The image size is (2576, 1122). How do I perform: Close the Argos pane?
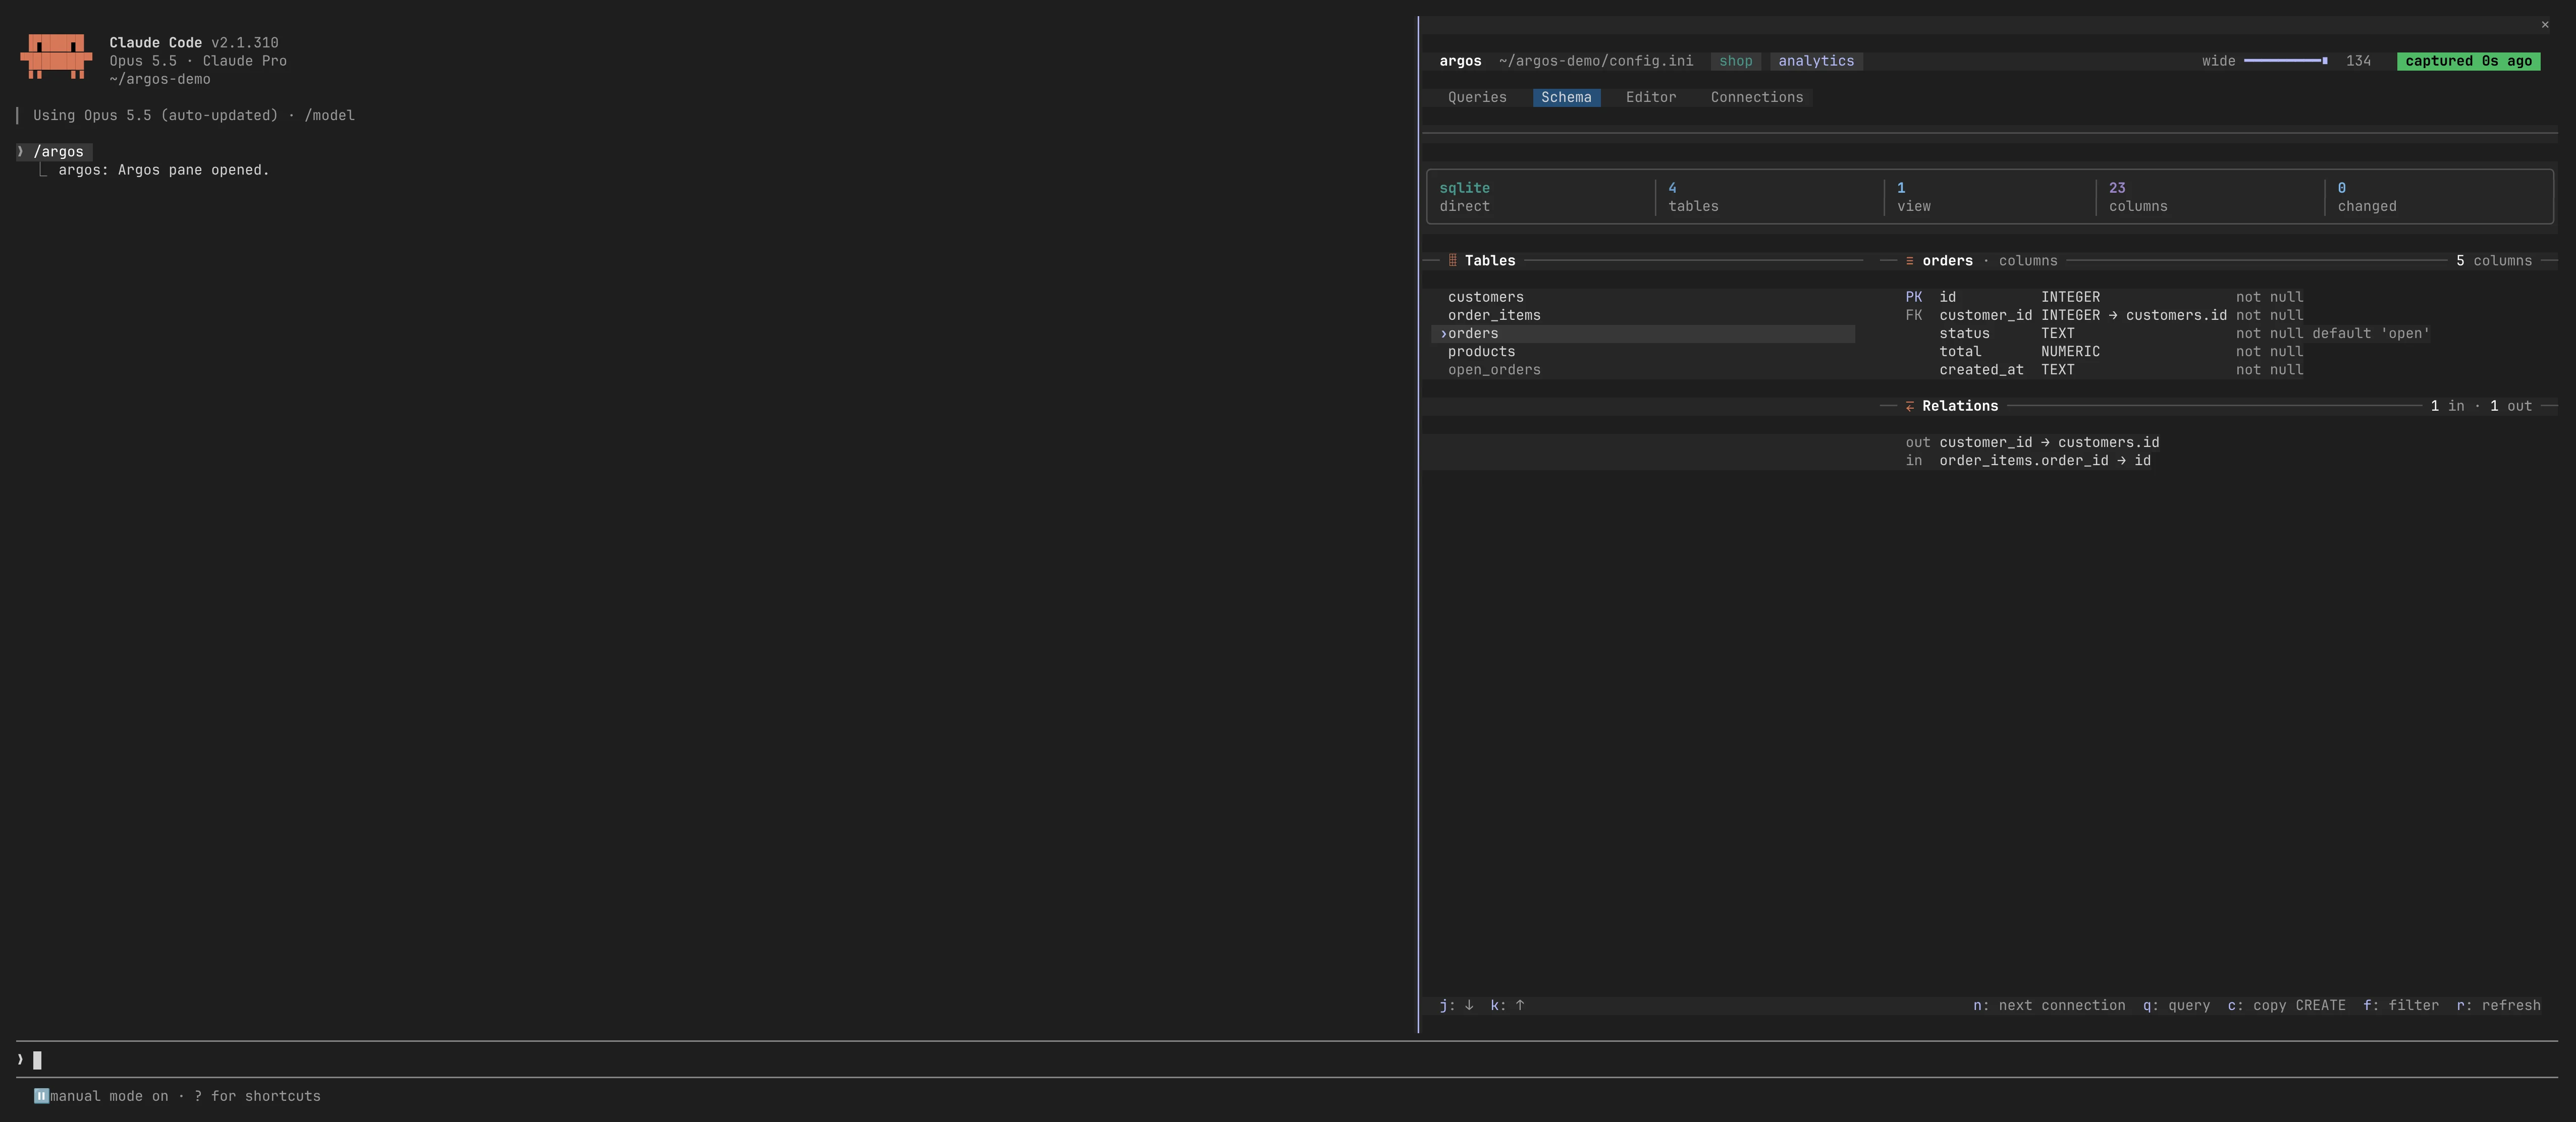(x=2545, y=25)
